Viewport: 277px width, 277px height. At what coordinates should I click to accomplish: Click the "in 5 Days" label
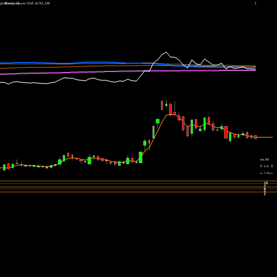[x=266, y=173]
